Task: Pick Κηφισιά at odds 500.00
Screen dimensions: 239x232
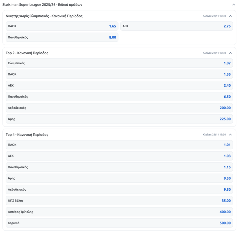Action: [x=119, y=223]
